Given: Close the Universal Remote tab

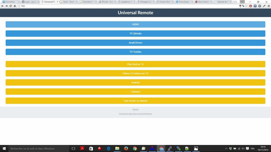Looking at the screenshot, I should coord(58,2).
